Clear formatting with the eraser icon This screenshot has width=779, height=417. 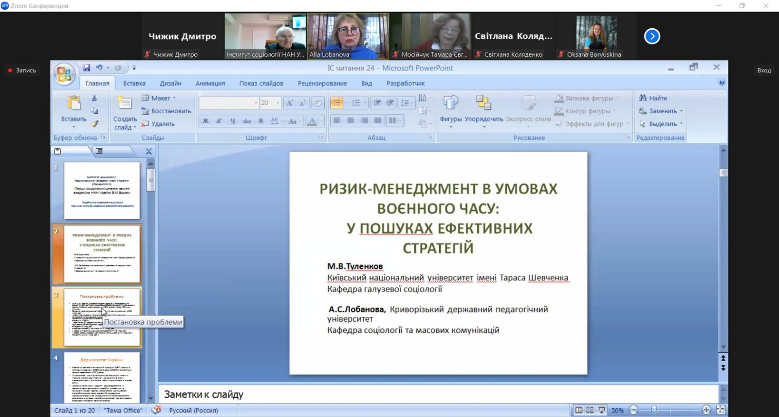coord(318,103)
